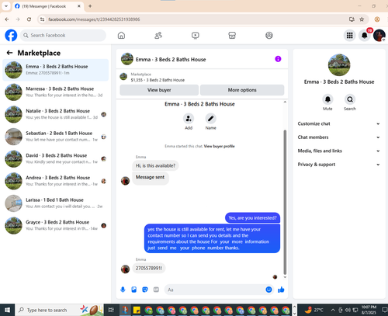388x316 pixels.
Task: Click the browser address bar URL
Action: tap(94, 19)
